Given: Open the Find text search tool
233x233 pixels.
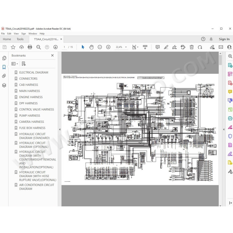Looking at the screenshot, I should (39, 47).
